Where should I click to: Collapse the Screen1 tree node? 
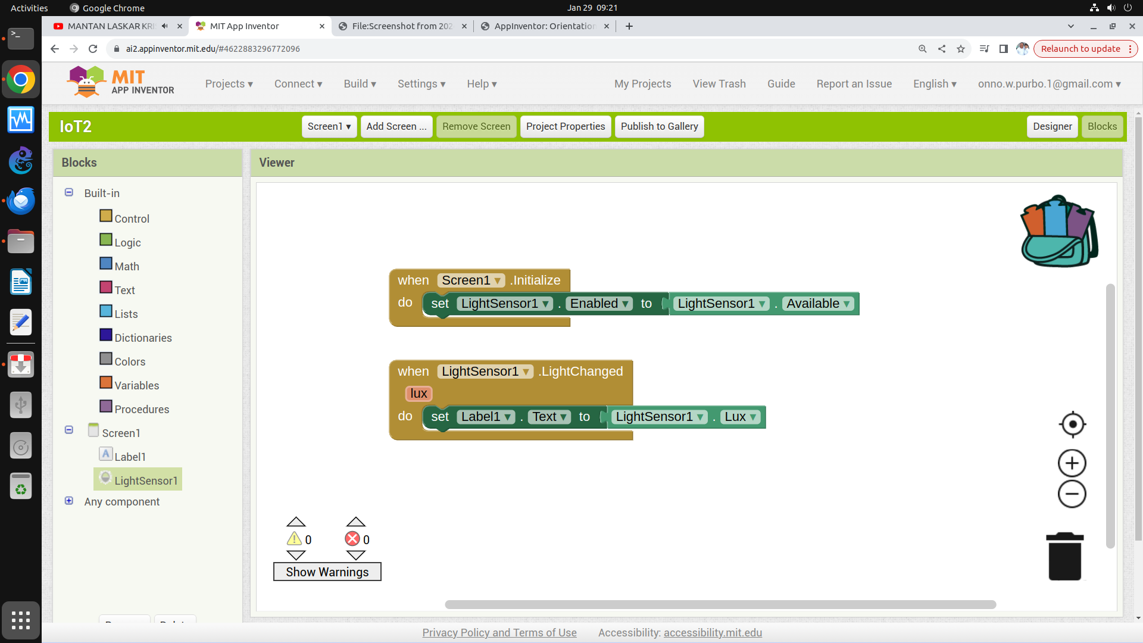69,430
